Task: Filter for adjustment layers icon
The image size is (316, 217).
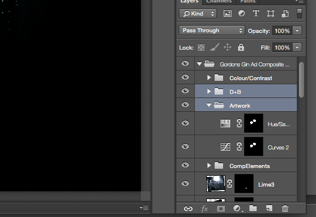Action: coord(242,14)
